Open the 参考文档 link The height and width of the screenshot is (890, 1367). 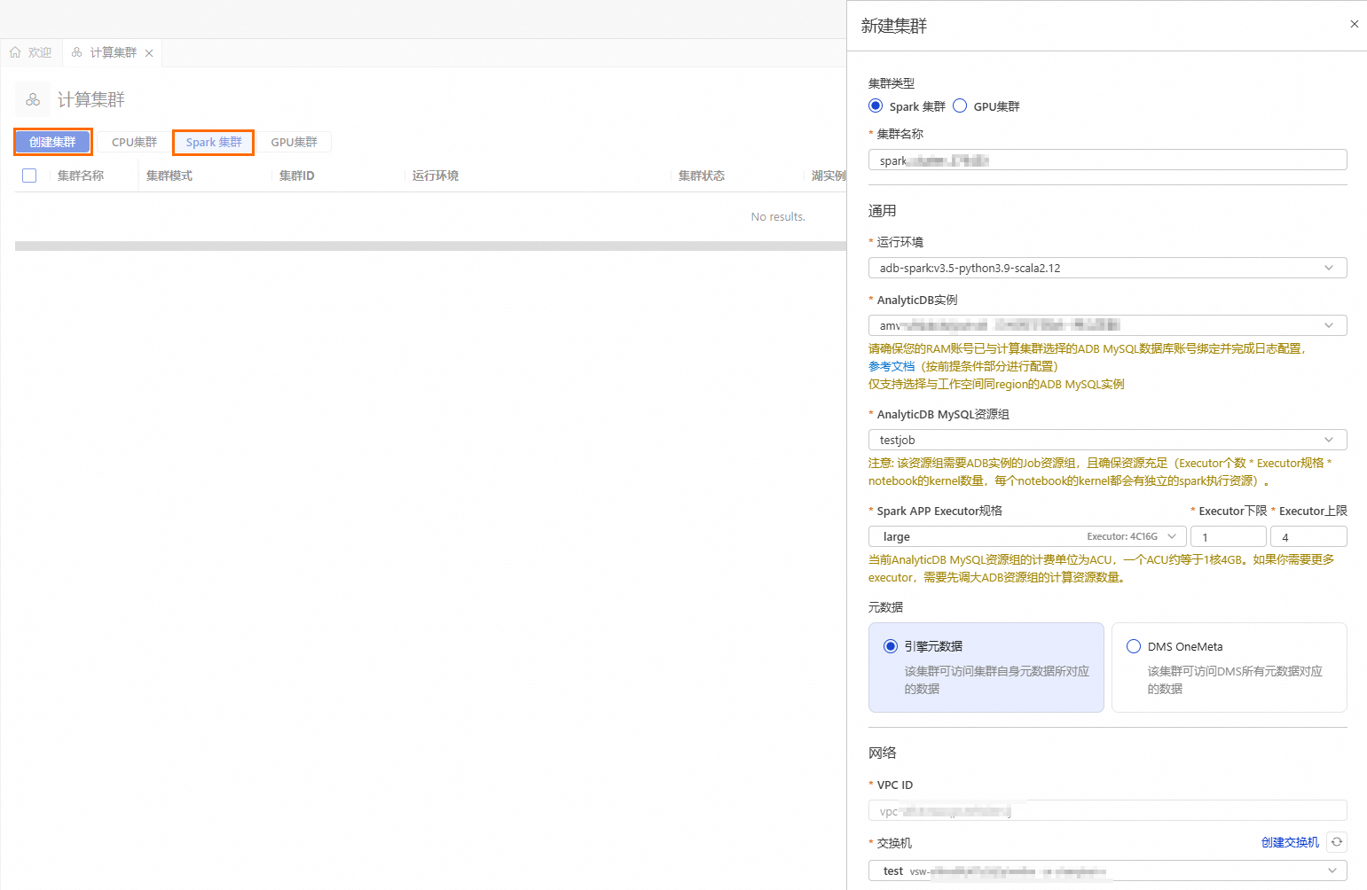tap(891, 366)
